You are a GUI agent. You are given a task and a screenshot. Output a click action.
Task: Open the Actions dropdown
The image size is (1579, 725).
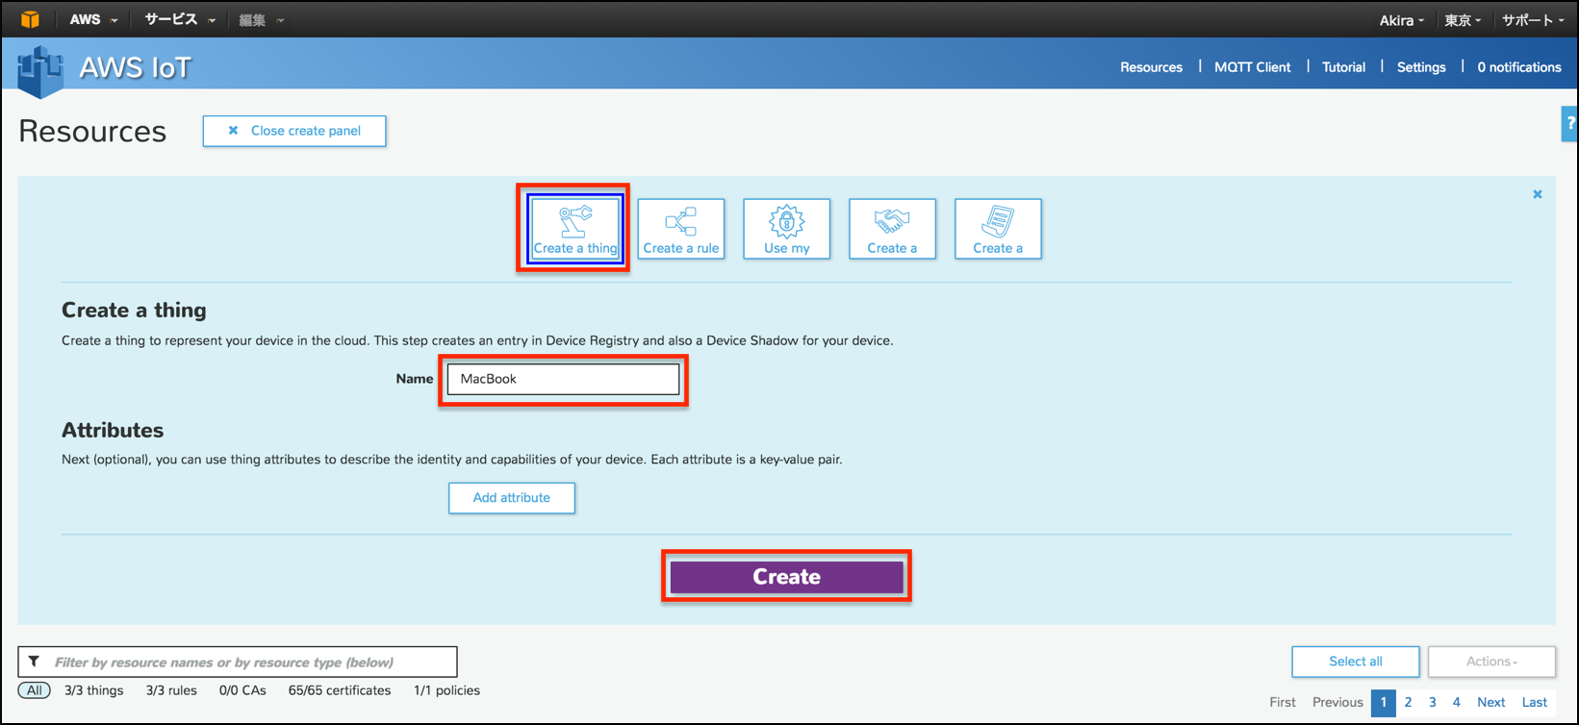1491,662
